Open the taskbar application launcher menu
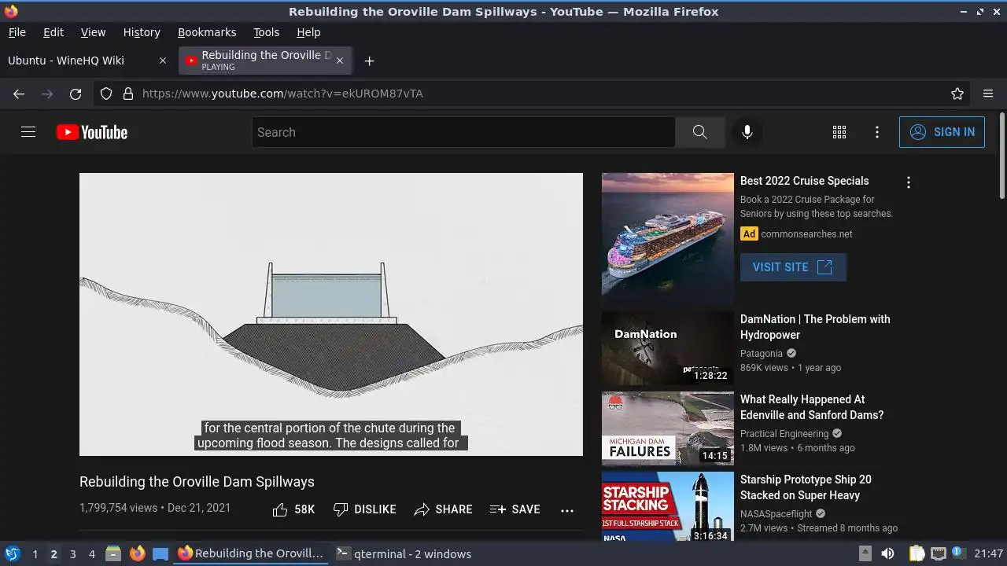 [12, 553]
